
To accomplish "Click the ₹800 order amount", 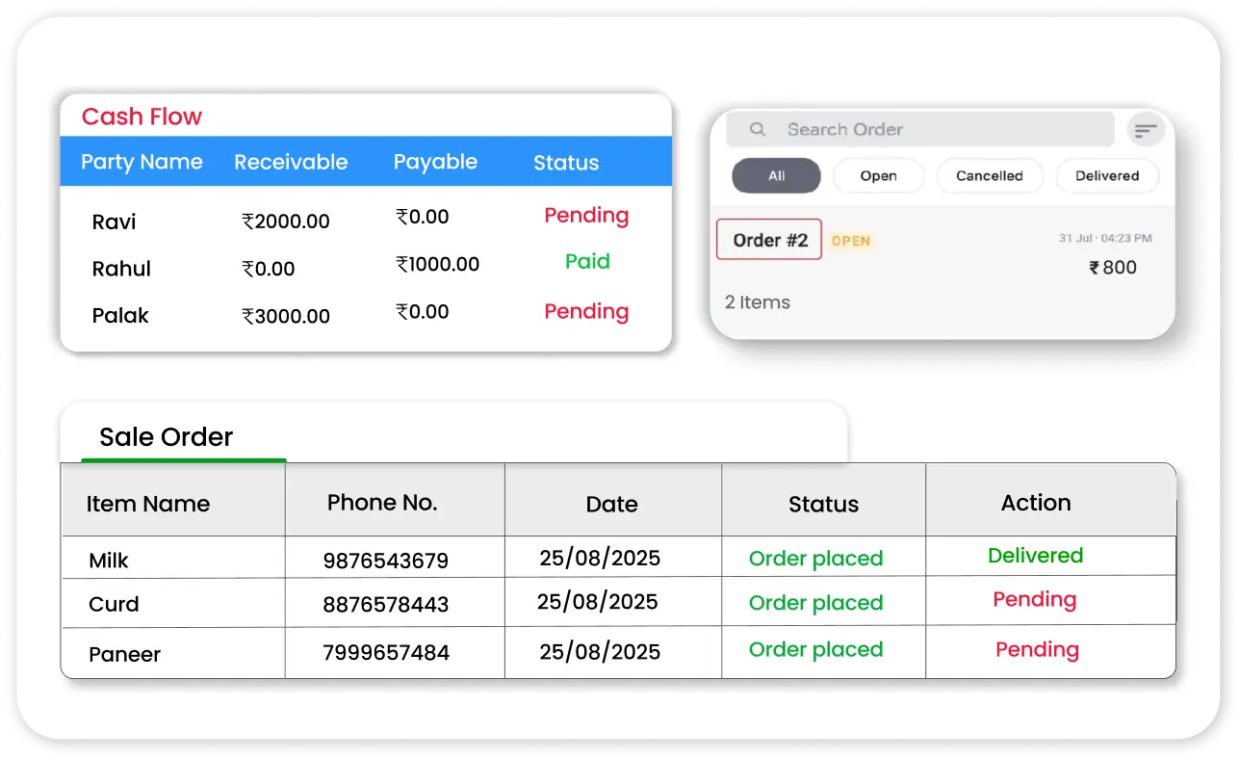I will tap(1113, 268).
